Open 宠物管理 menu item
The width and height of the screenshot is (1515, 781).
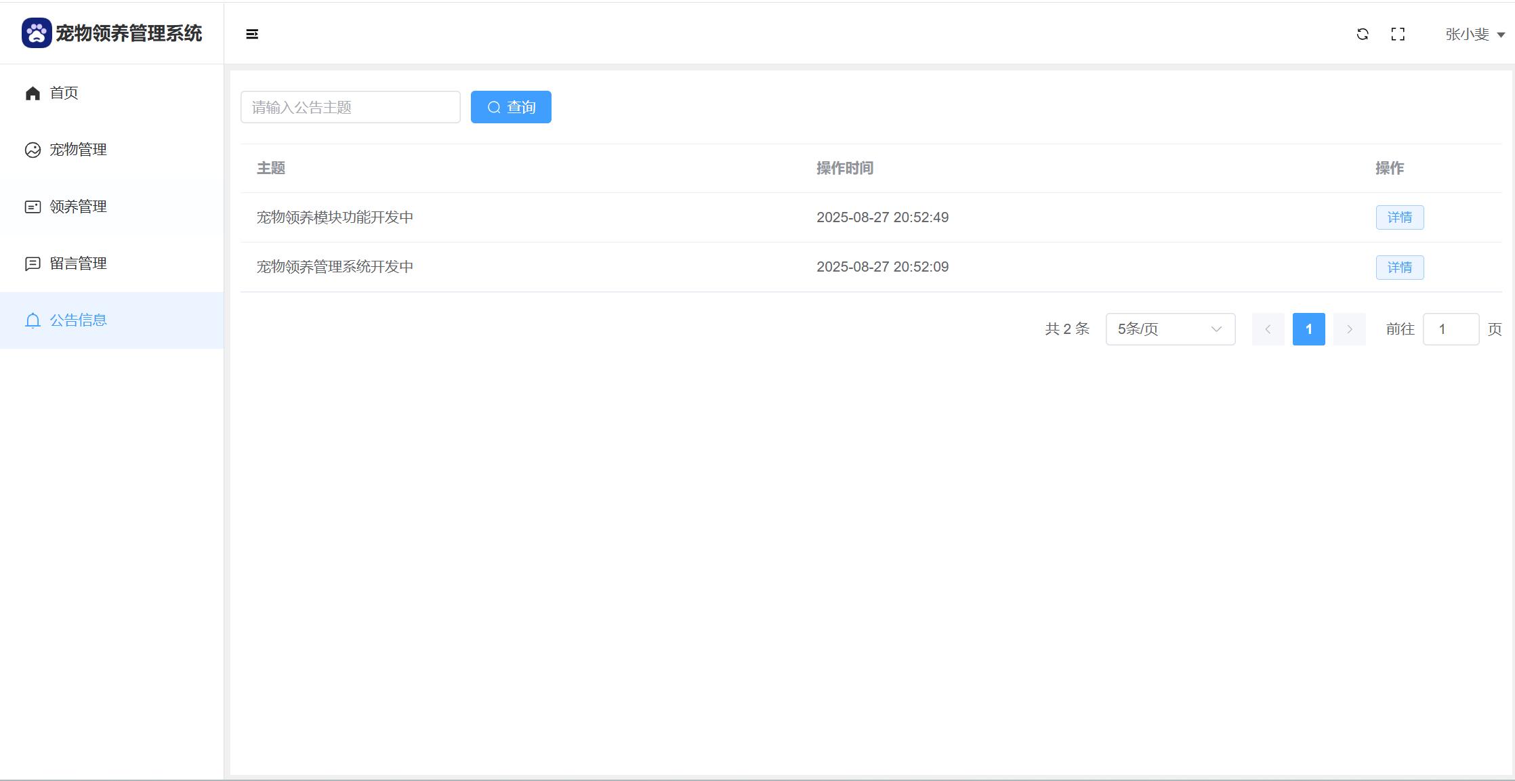coord(79,150)
